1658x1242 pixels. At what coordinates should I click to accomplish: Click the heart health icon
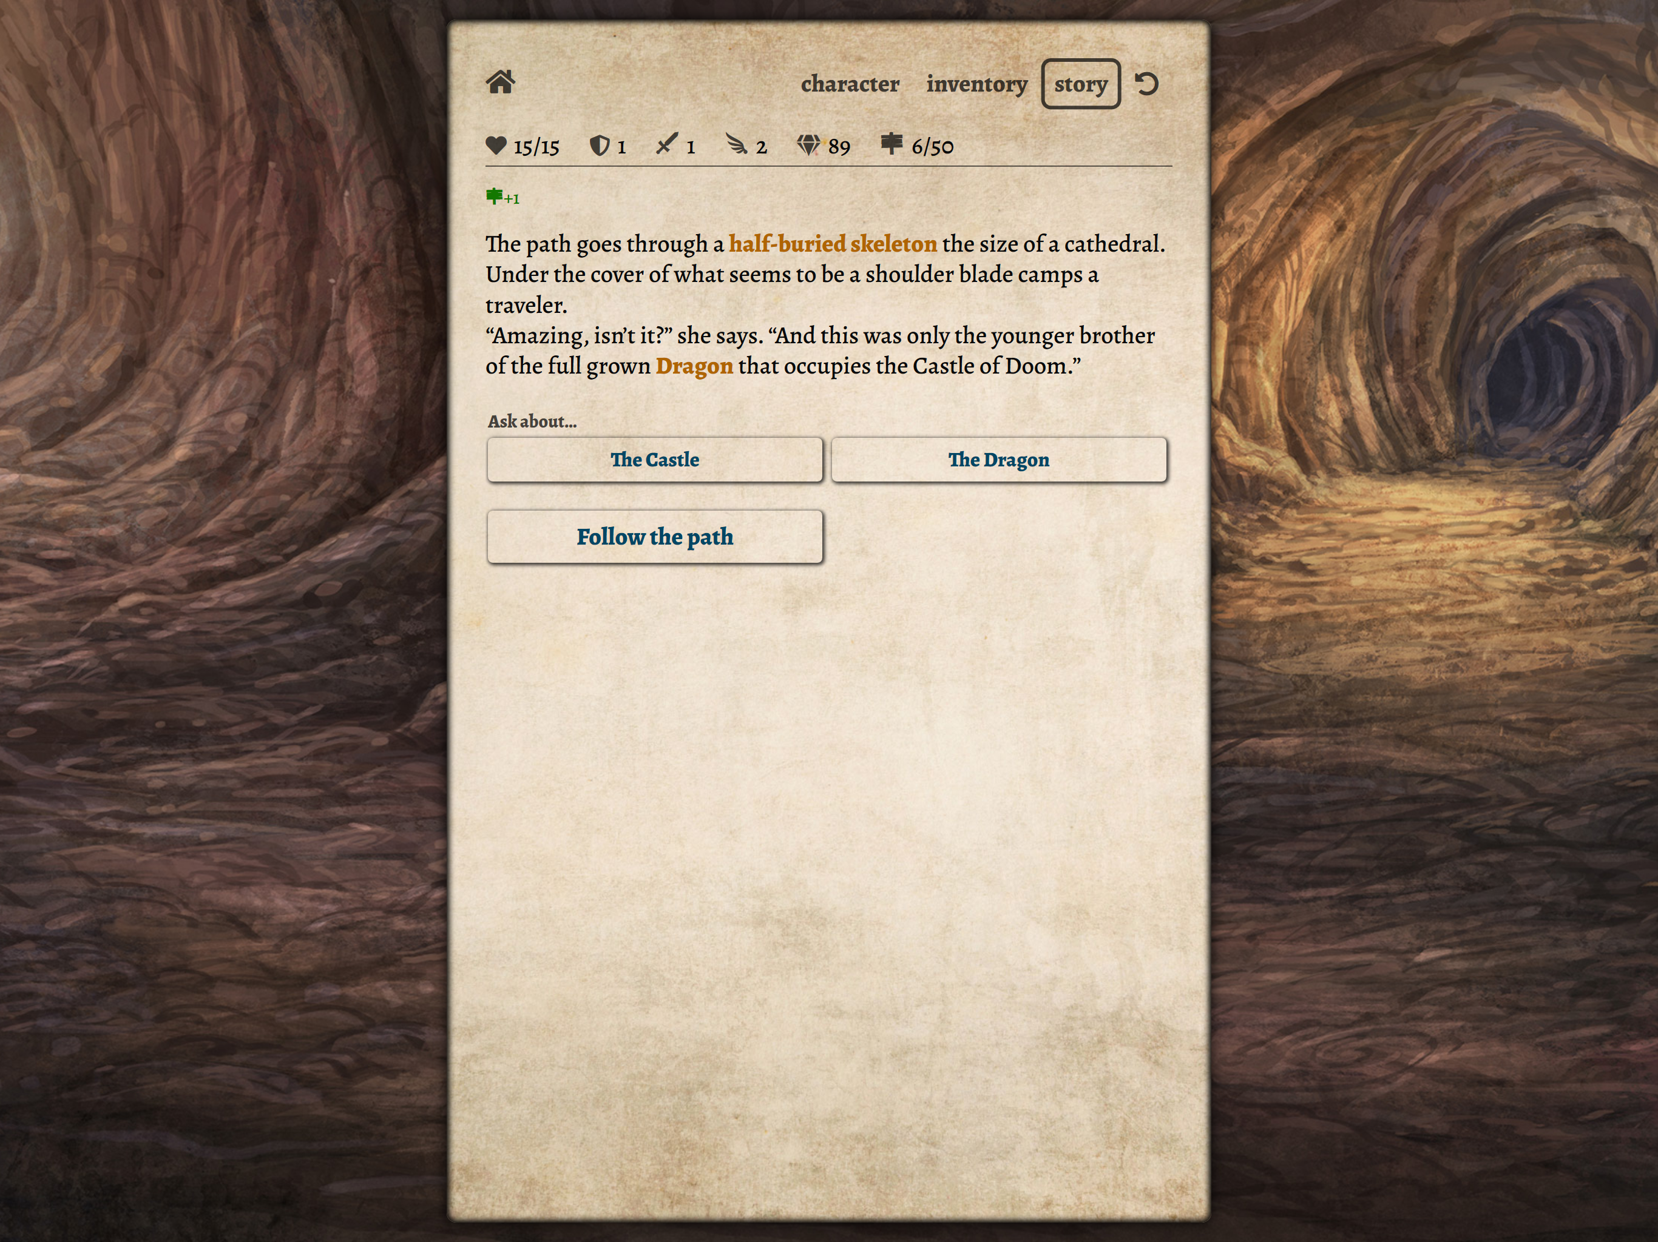496,144
